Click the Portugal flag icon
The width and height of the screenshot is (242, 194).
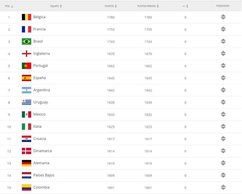tap(27, 66)
